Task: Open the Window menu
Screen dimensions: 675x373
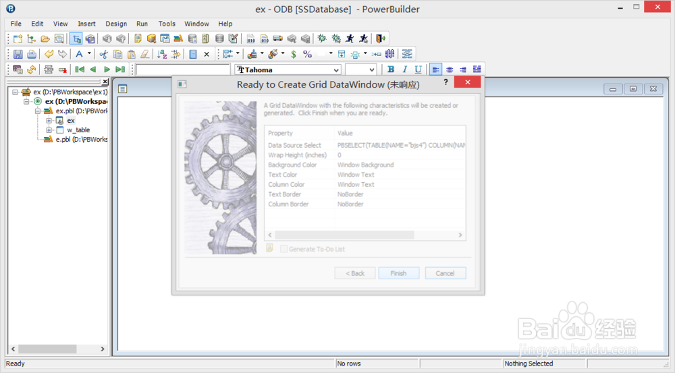Action: pos(196,24)
